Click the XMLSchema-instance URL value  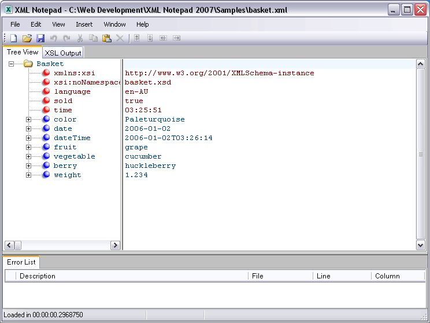pos(220,73)
